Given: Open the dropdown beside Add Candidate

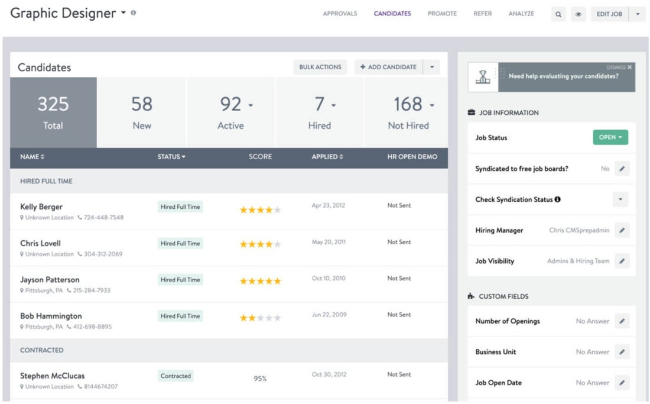Looking at the screenshot, I should tap(432, 67).
